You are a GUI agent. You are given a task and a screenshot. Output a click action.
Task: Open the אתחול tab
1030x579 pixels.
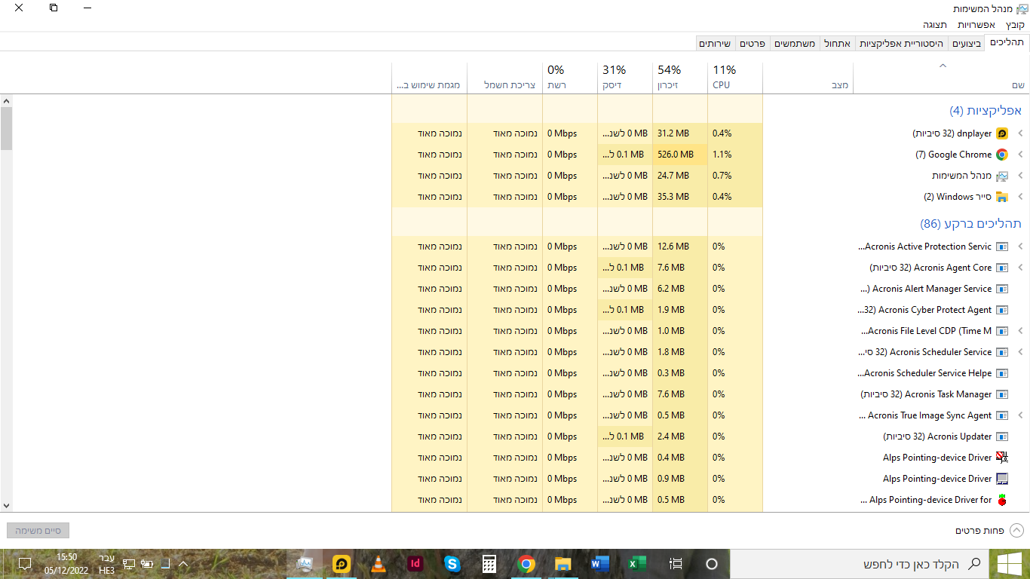point(837,44)
